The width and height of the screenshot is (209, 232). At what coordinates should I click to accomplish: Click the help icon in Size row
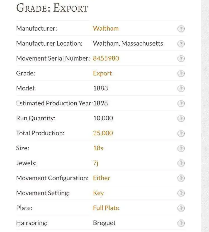pos(181,148)
